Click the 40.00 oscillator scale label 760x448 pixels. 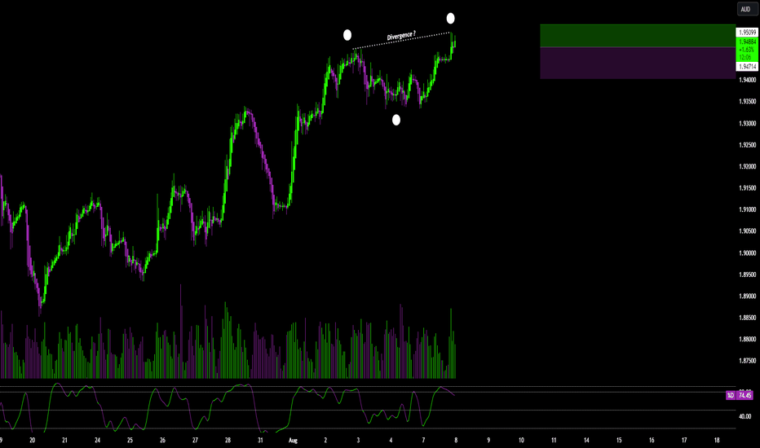(x=745, y=416)
